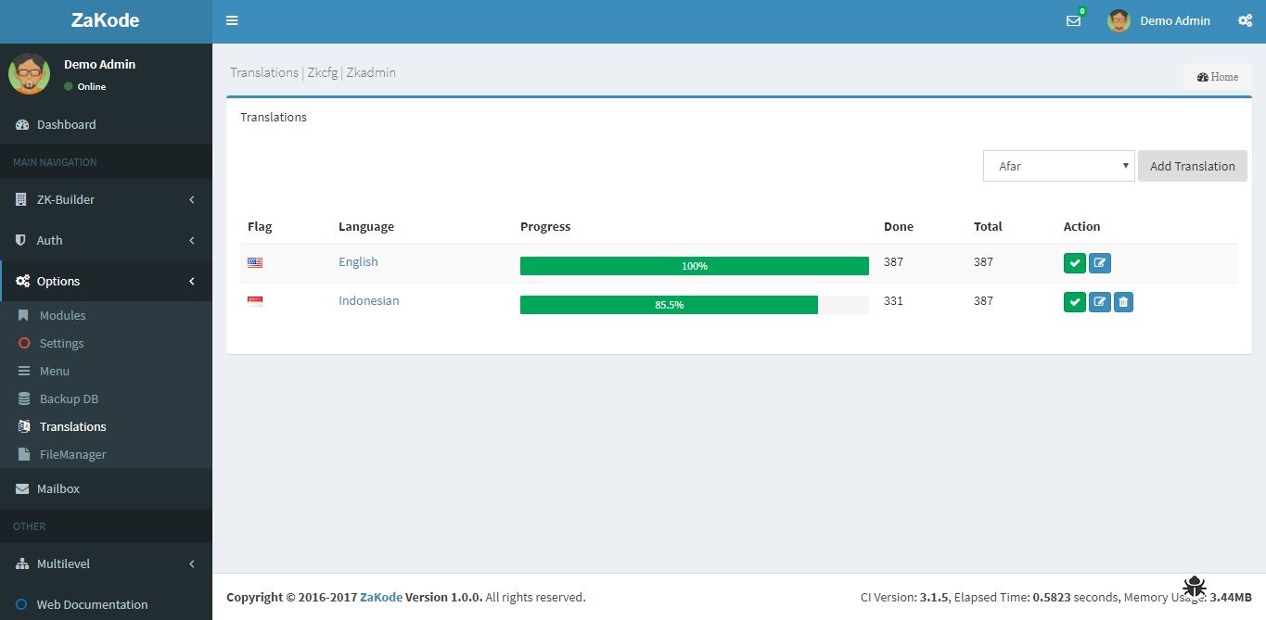The height and width of the screenshot is (620, 1266).
Task: Select Translations in the sidebar
Action: click(x=106, y=426)
